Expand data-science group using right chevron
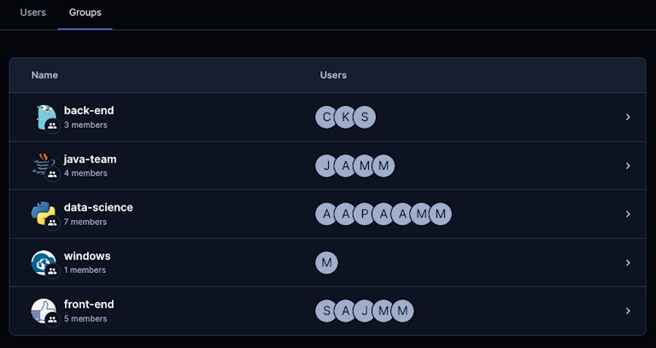 click(628, 214)
